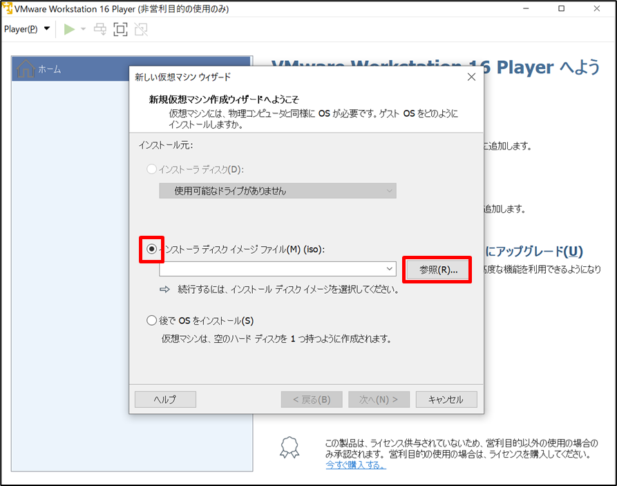
Task: Close the 新しい仮想マシン ウィザード dialog
Action: tap(471, 77)
